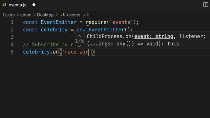210x118 pixels.
Task: Click the underlined event: string parameter hint
Action: click(x=154, y=36)
